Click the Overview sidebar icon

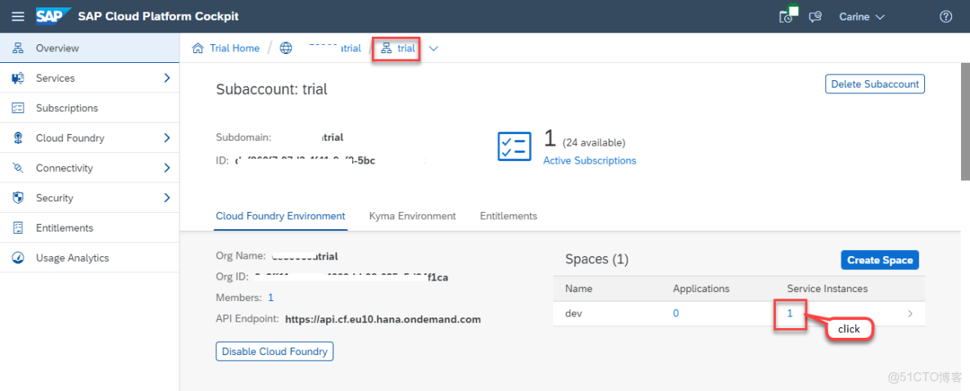click(18, 48)
